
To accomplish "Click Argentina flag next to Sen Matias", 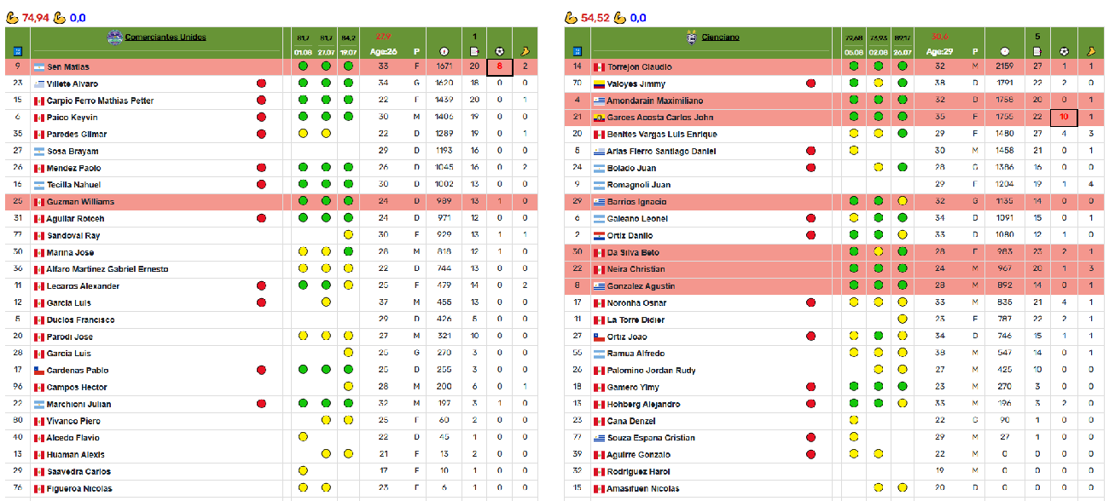I will click(x=38, y=67).
